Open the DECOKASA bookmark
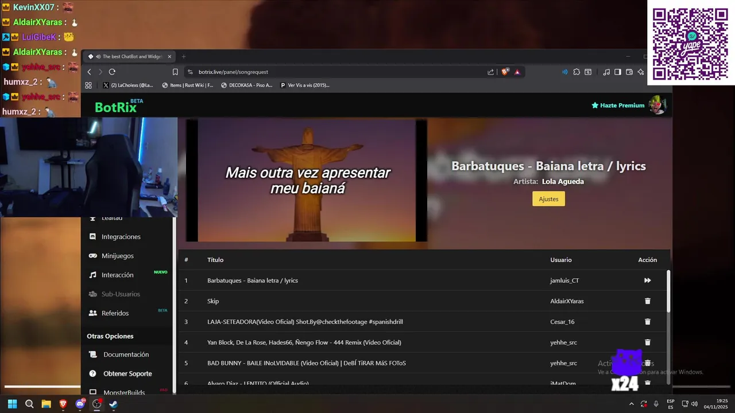The height and width of the screenshot is (413, 735). click(x=247, y=85)
